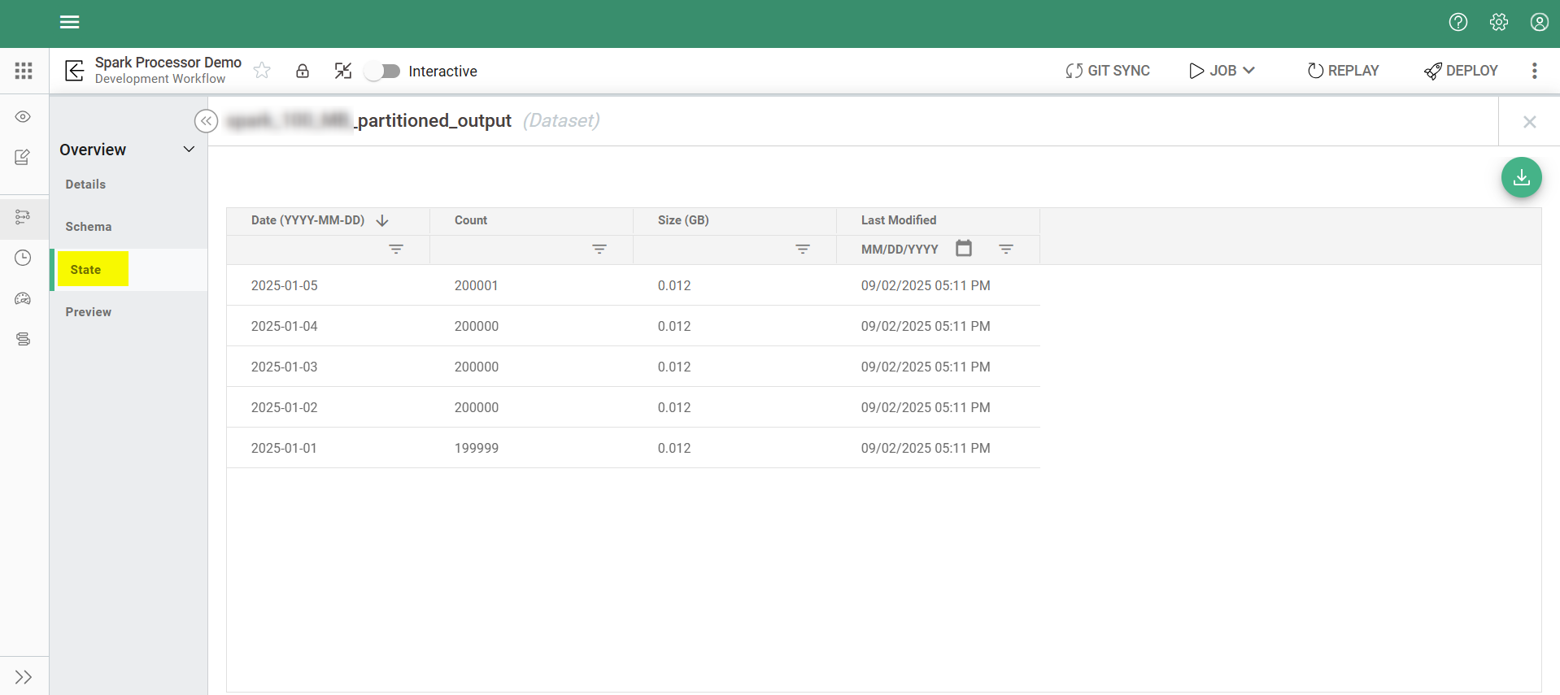Open the calendar picker for Last Modified
This screenshot has height=695, width=1560.
(964, 249)
